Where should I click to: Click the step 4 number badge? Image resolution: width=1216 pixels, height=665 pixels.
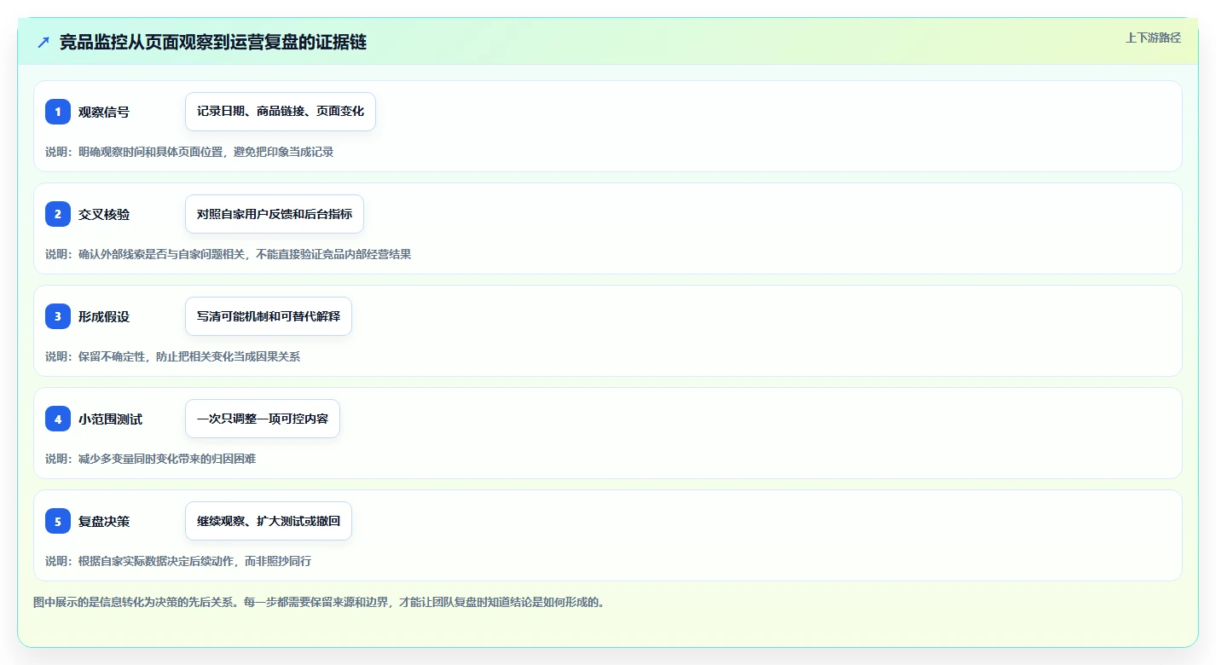[58, 419]
